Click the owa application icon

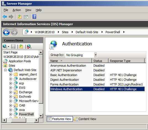click(16, 110)
